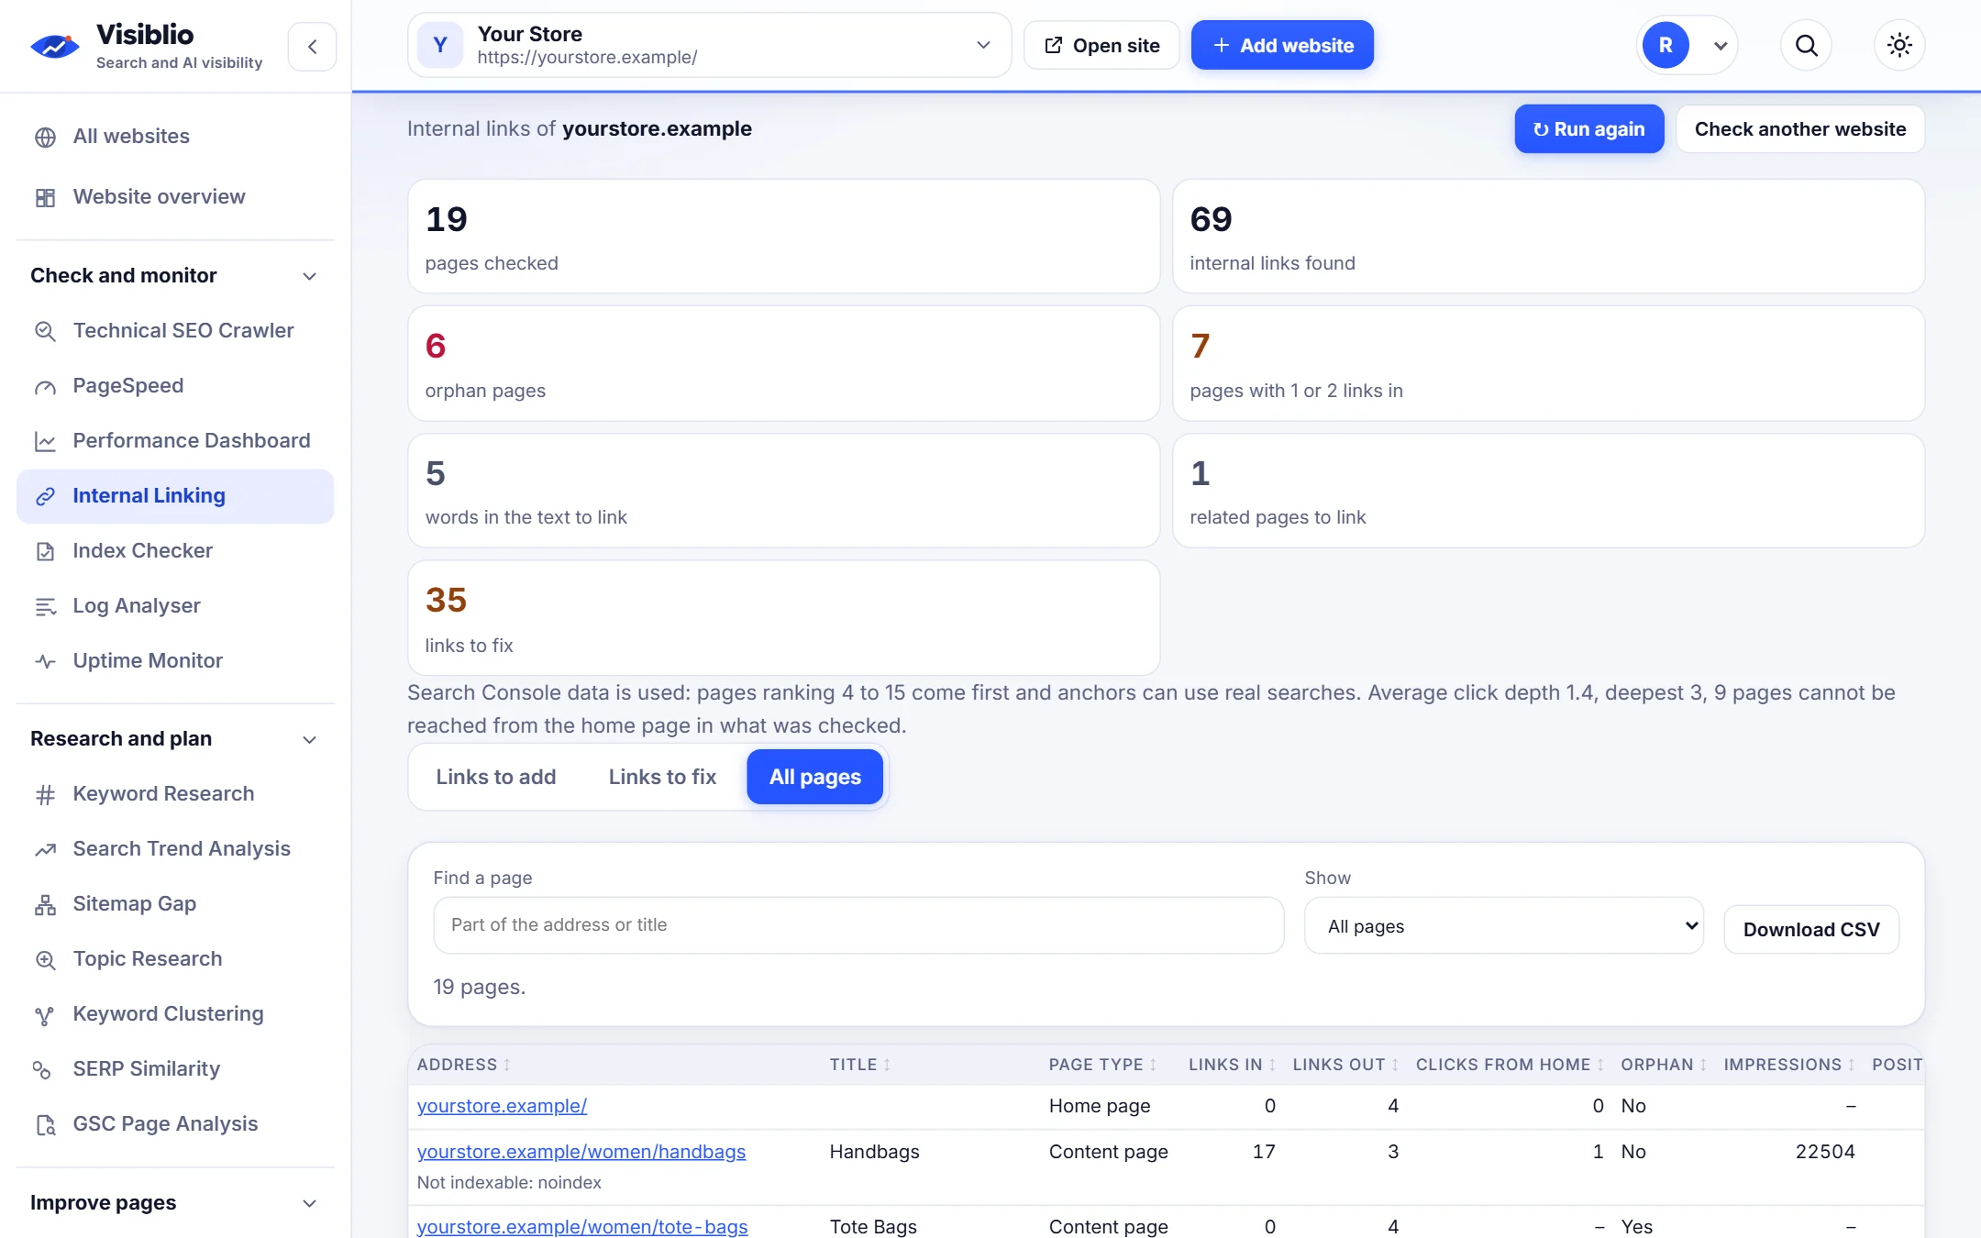The image size is (1981, 1238).
Task: Click the Sitemap Gap hierarchy icon
Action: click(45, 904)
